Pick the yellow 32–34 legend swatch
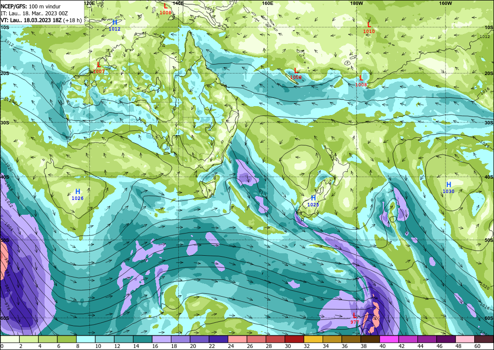The height and width of the screenshot is (350, 494). (313, 339)
